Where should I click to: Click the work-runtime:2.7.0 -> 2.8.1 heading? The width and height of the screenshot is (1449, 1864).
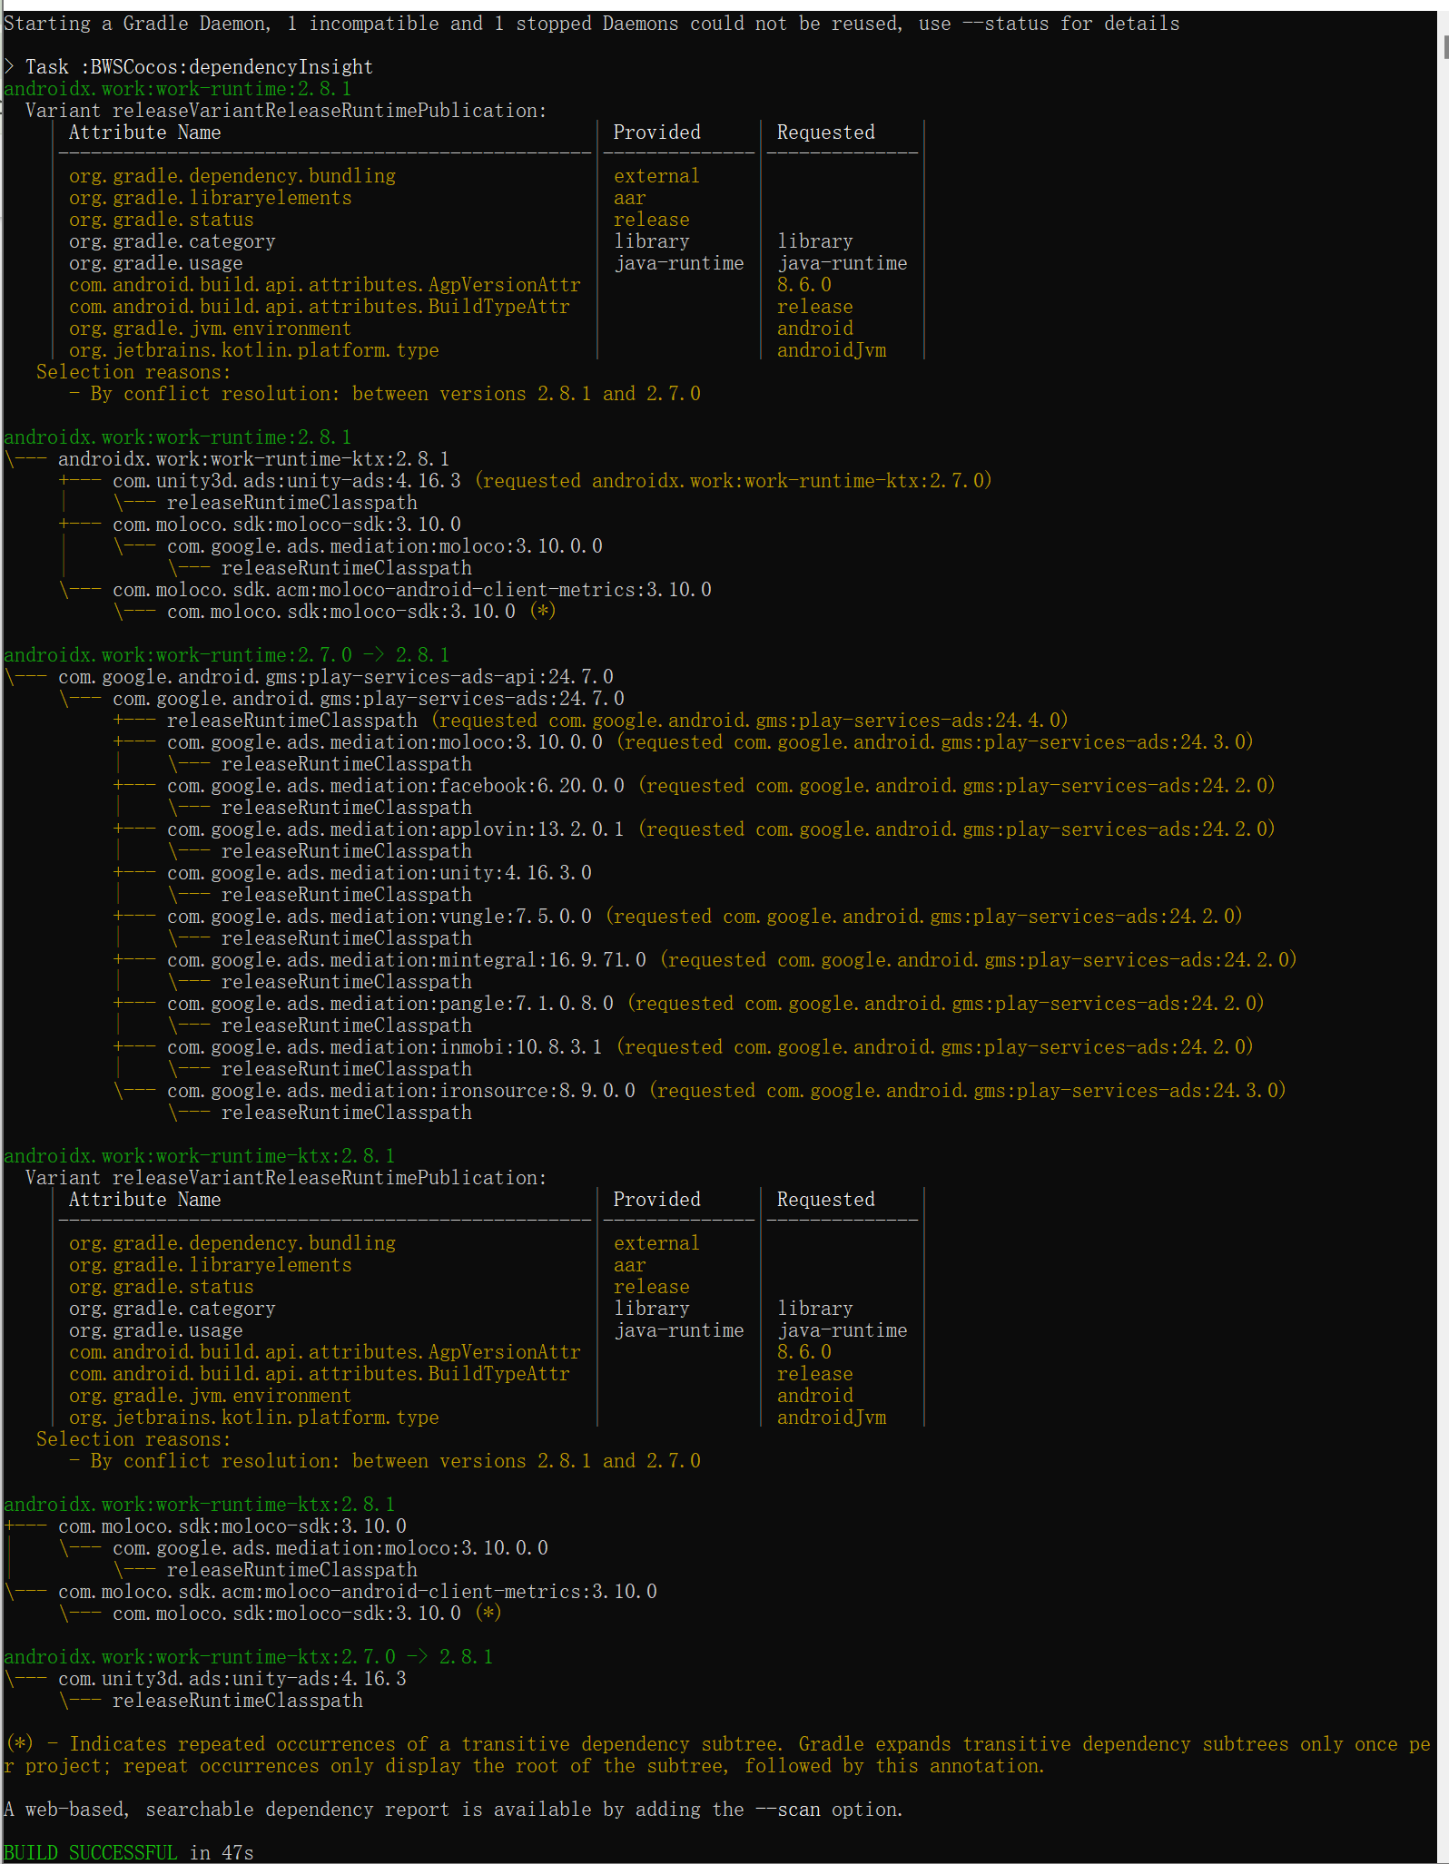(x=226, y=655)
